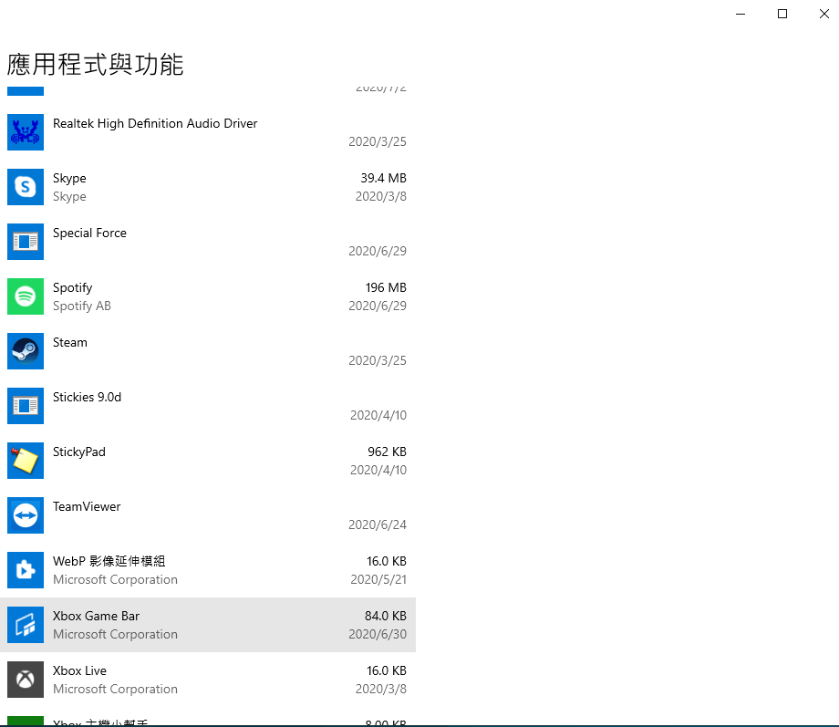Maximize the settings window
This screenshot has width=839, height=727.
tap(782, 14)
